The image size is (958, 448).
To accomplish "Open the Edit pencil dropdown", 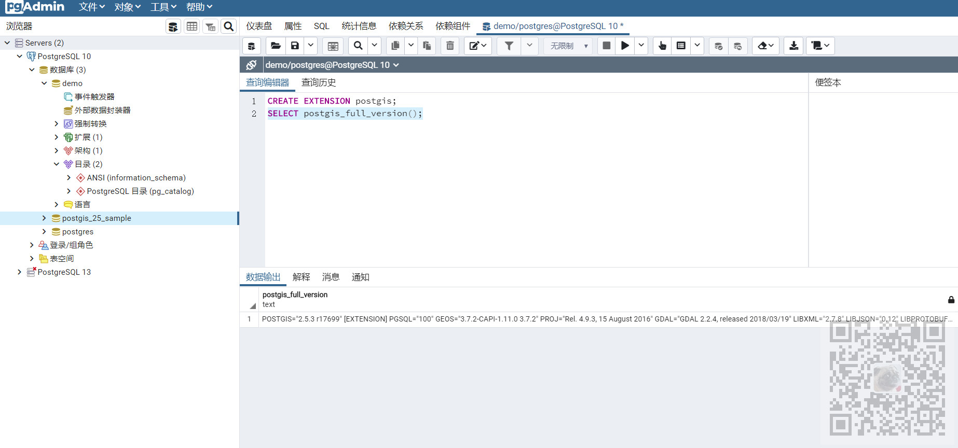I will [x=477, y=46].
